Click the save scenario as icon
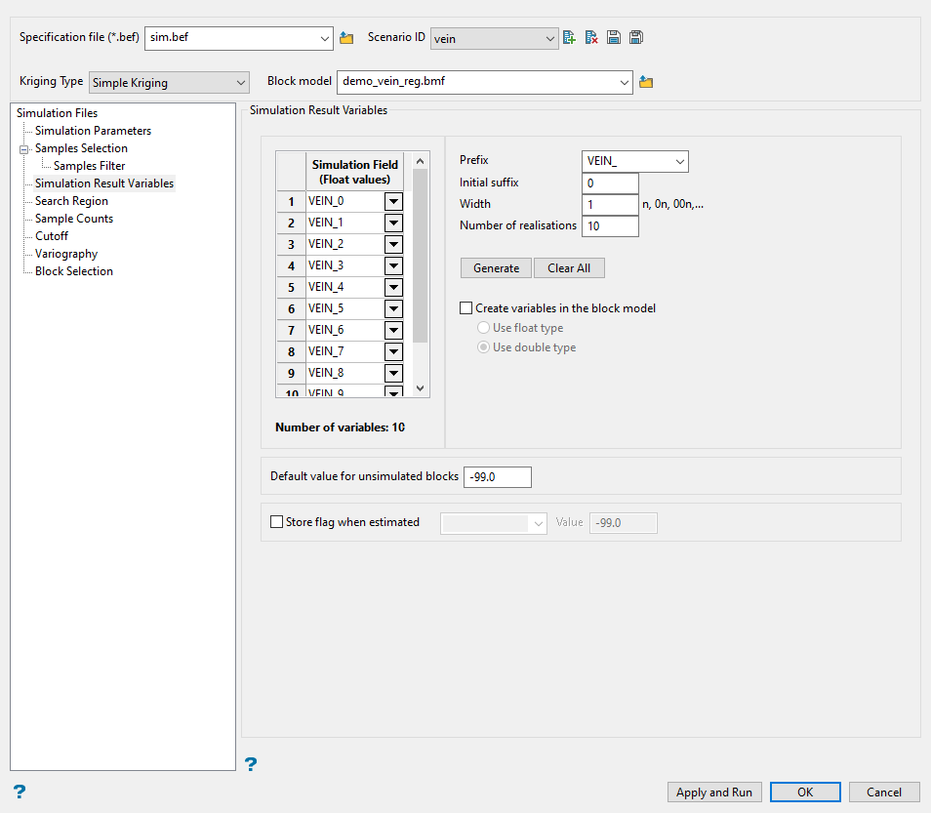The width and height of the screenshot is (931, 813). 636,38
